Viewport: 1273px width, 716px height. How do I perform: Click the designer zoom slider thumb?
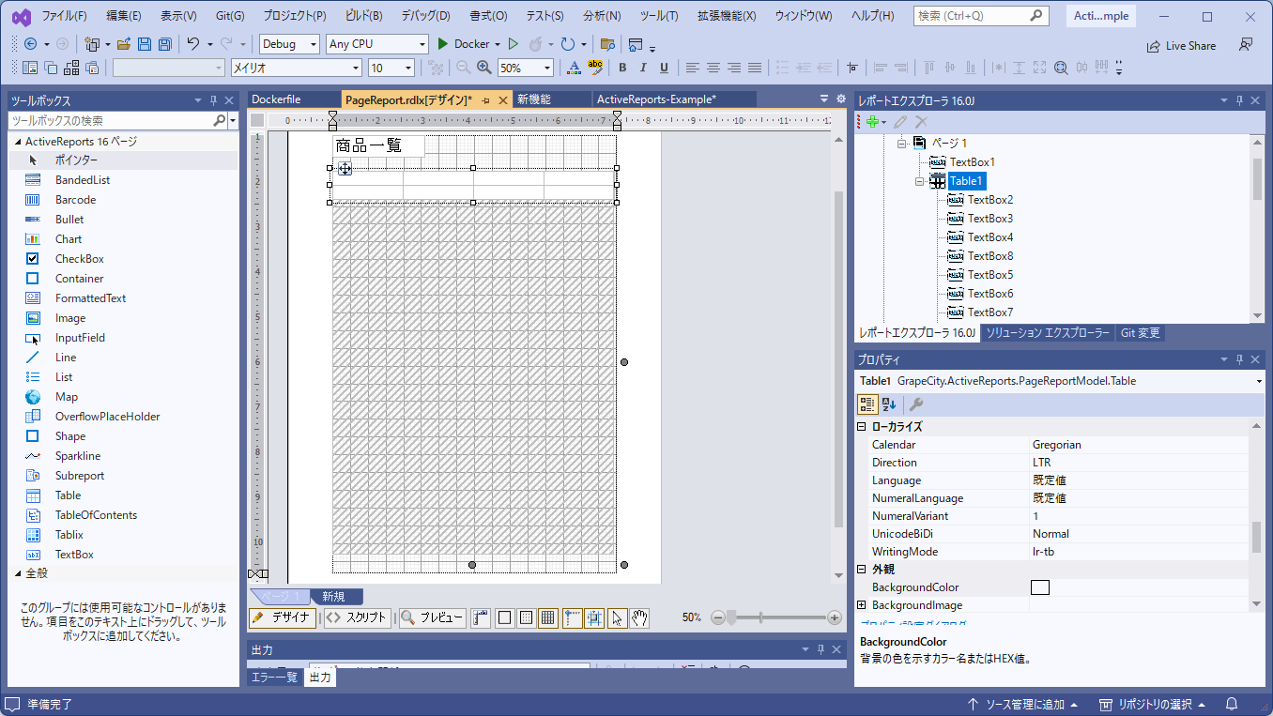pos(731,617)
